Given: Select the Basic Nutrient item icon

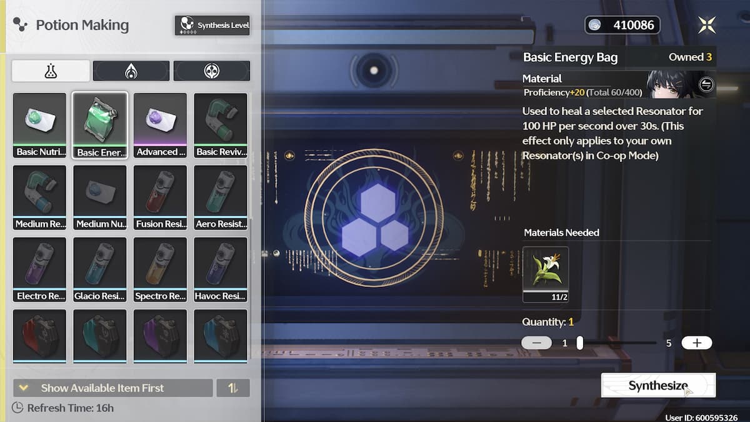Looking at the screenshot, I should tap(39, 124).
